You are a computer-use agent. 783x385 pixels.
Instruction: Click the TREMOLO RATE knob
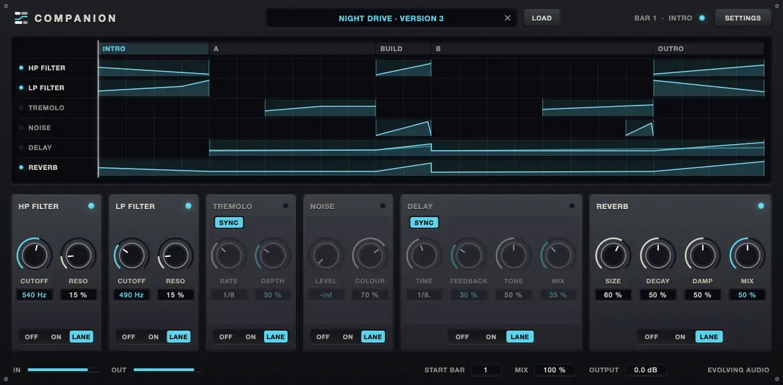tap(229, 255)
